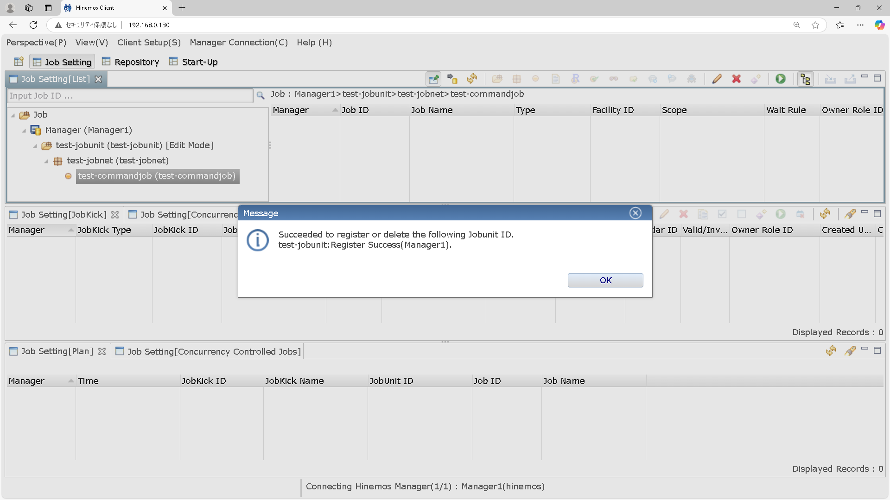Toggle the tree hierarchy view icon

click(x=805, y=79)
